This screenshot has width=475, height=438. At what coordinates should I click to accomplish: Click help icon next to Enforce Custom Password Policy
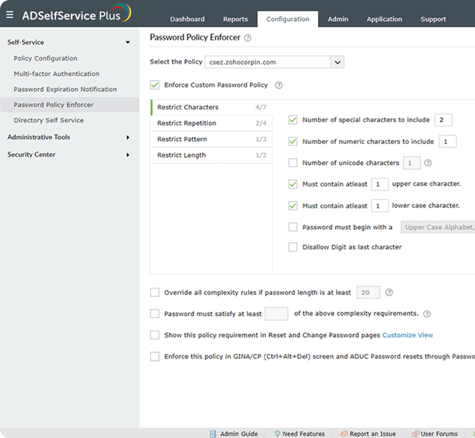click(279, 85)
